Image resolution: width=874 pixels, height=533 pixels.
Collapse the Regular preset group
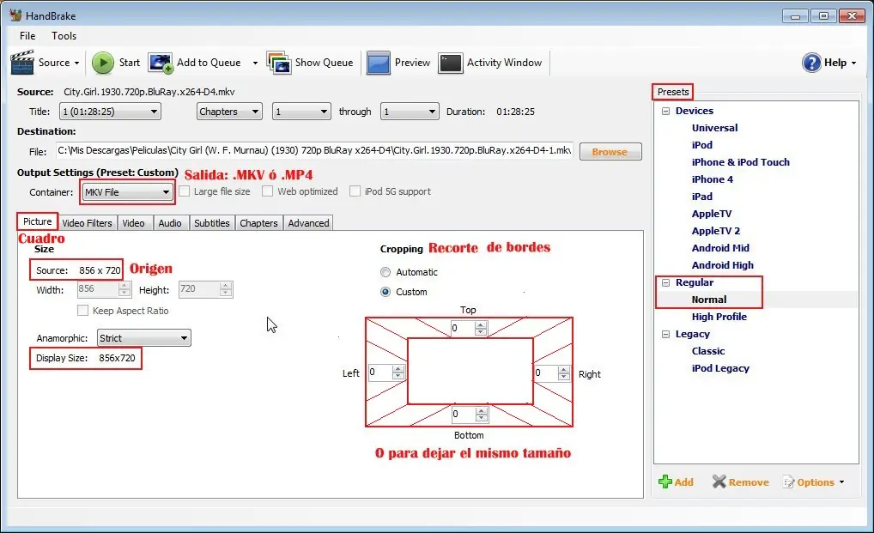tap(665, 282)
